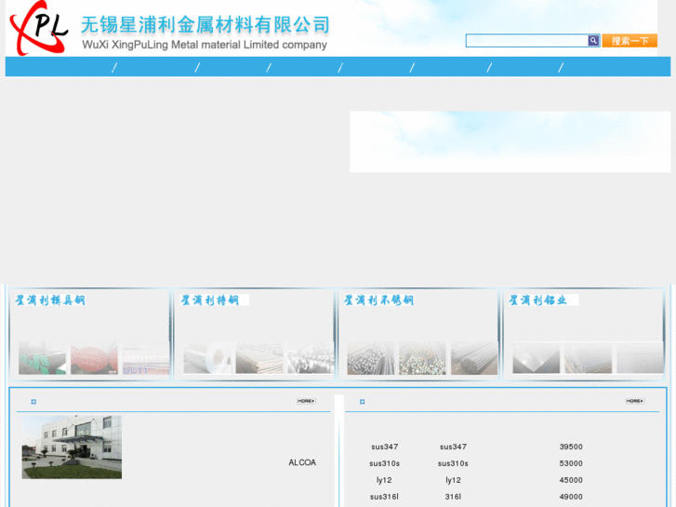Open the third thumbnail under 星浦利特钢
Screen dimensions: 676x507
click(x=311, y=358)
